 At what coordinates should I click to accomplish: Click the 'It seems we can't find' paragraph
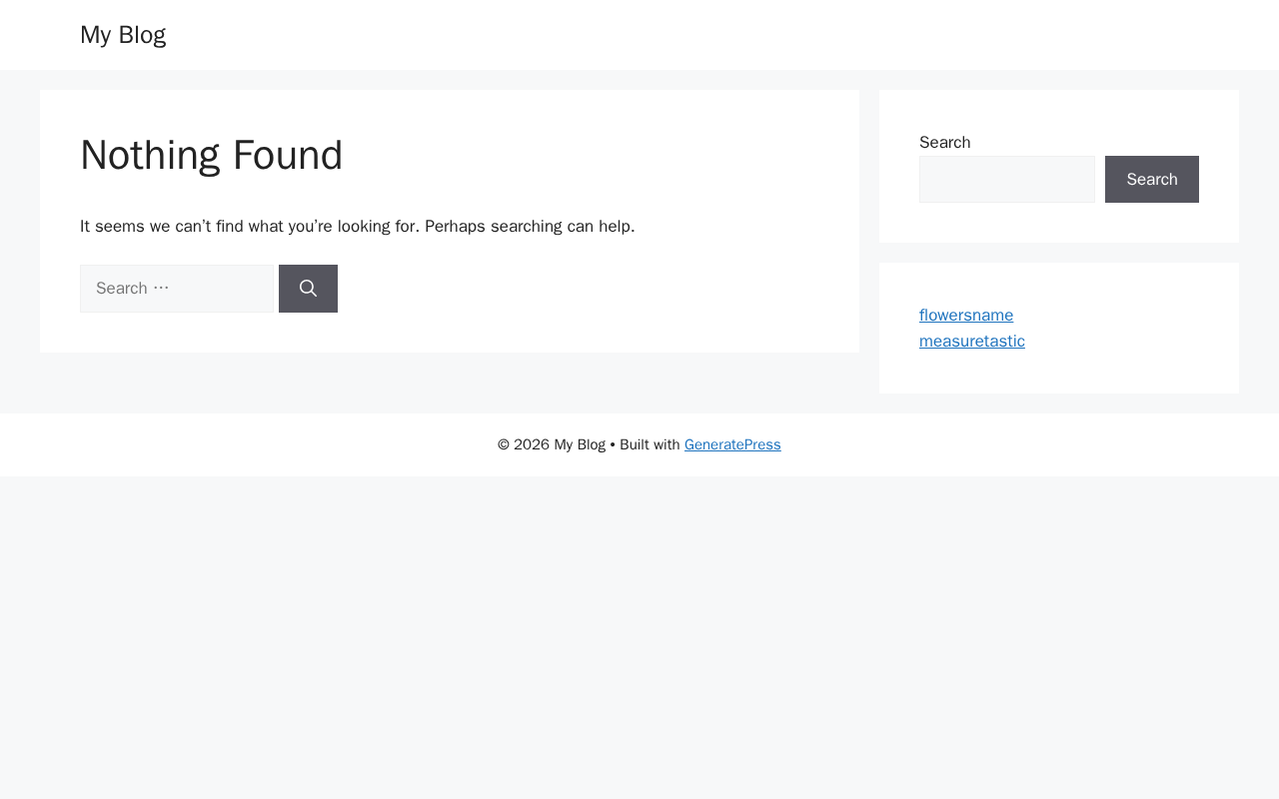pyautogui.click(x=358, y=227)
